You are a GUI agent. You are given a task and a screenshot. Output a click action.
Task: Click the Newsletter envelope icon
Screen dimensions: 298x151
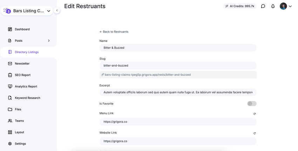(10, 63)
